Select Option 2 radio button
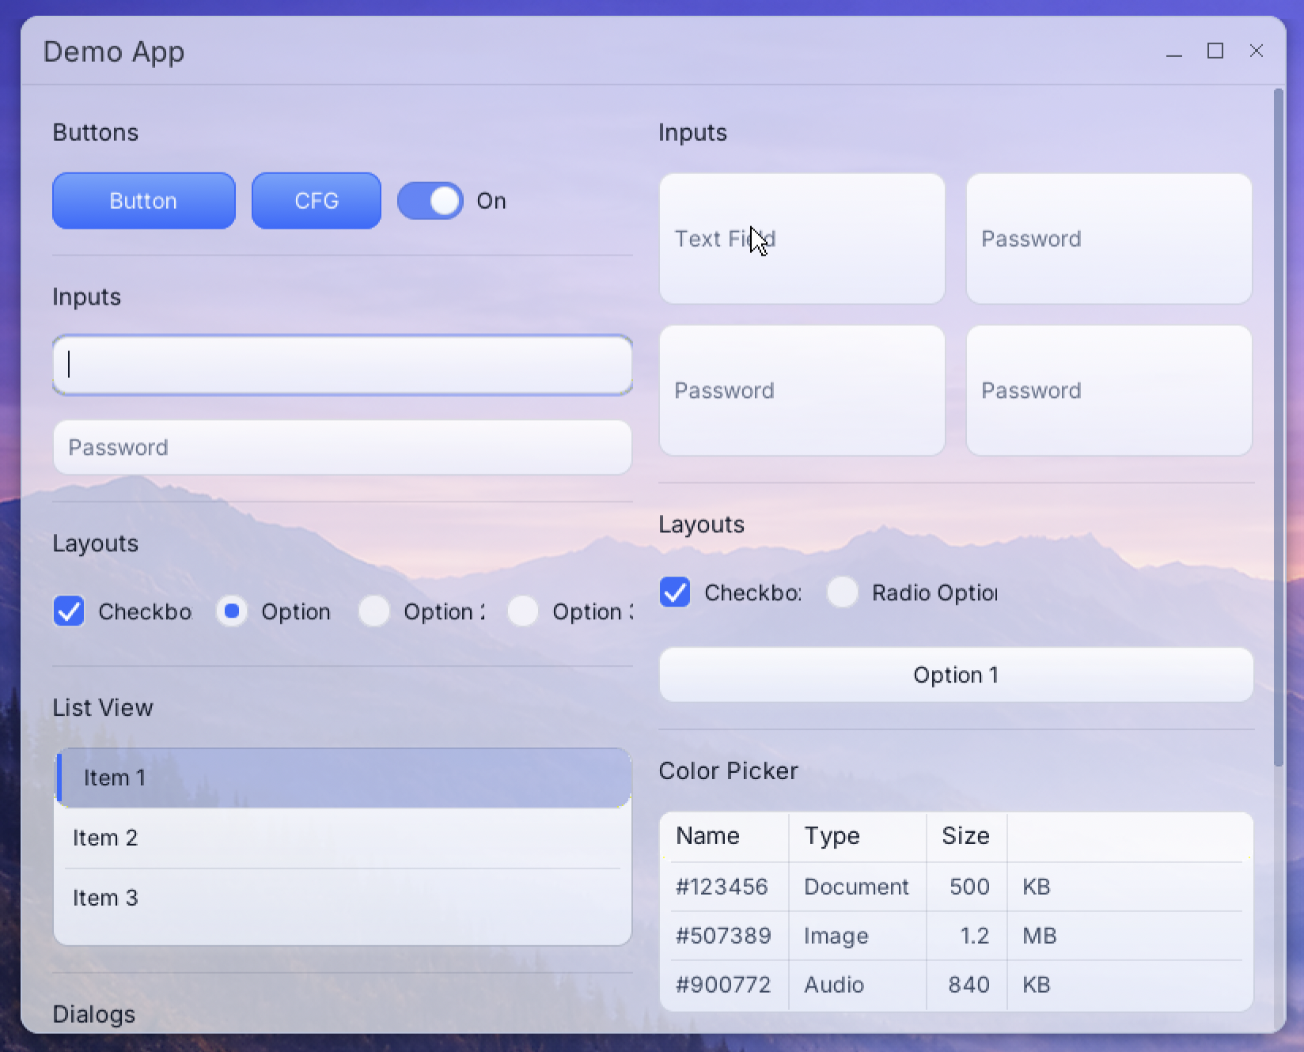This screenshot has width=1304, height=1052. coord(373,611)
